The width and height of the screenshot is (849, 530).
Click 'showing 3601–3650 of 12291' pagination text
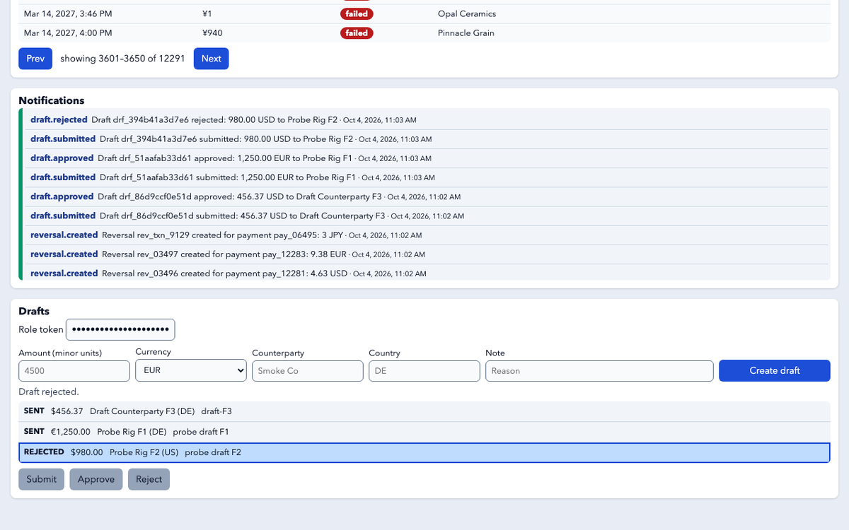coord(122,59)
